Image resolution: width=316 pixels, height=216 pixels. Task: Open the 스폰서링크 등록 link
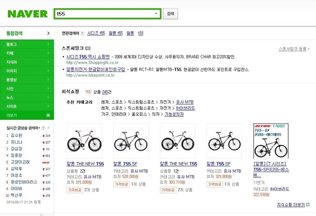pos(292,49)
